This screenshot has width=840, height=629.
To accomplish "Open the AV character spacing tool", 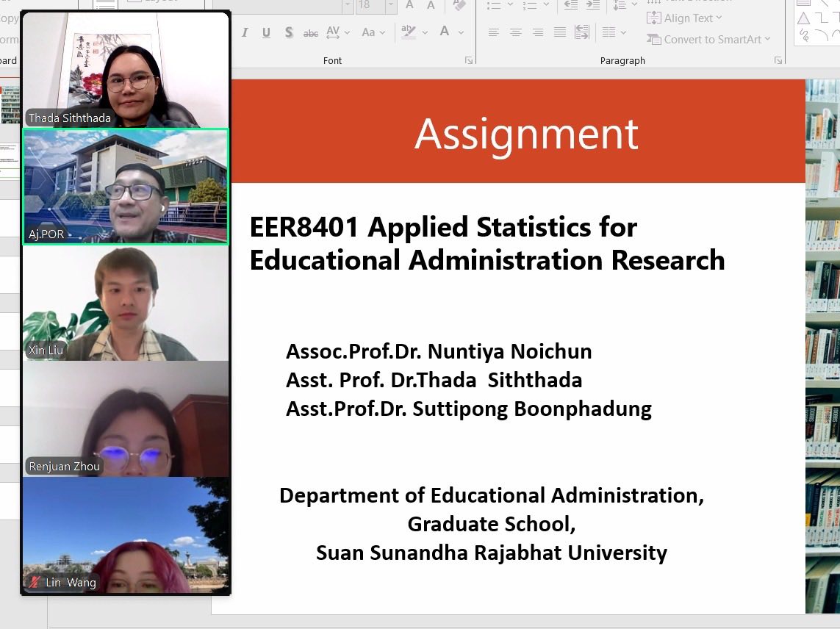I will coord(333,32).
